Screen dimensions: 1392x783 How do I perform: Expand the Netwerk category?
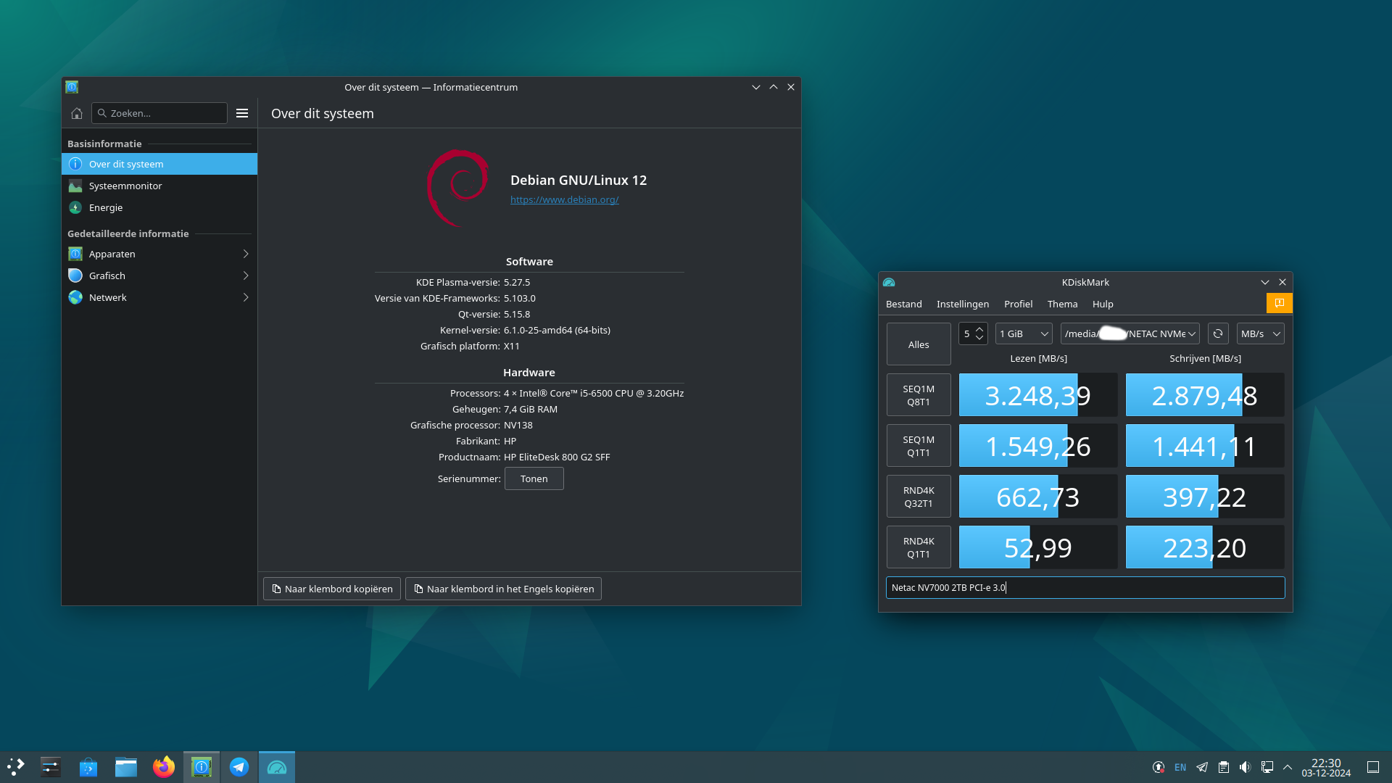click(x=246, y=297)
